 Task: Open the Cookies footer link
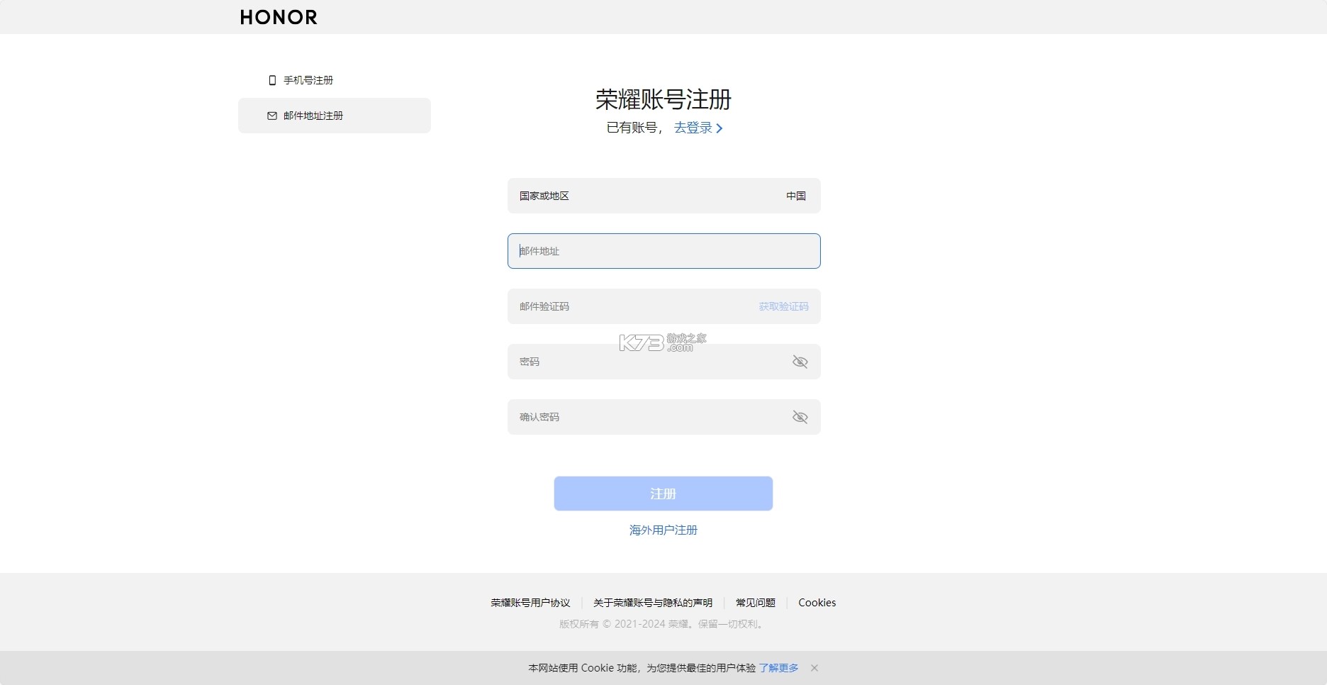[817, 603]
